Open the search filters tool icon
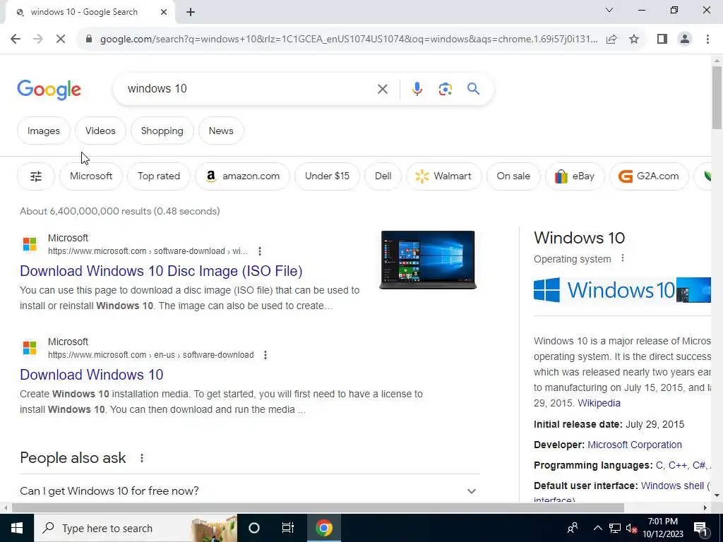Screen dimensions: 723x542 pos(36,176)
